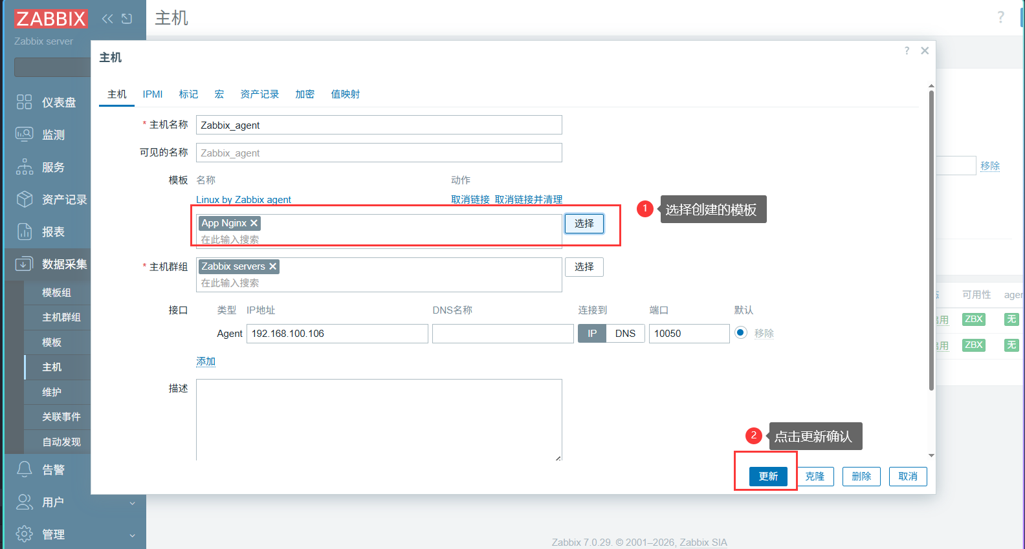The height and width of the screenshot is (549, 1025).
Task: Switch to the 标记 tab
Action: click(x=188, y=94)
